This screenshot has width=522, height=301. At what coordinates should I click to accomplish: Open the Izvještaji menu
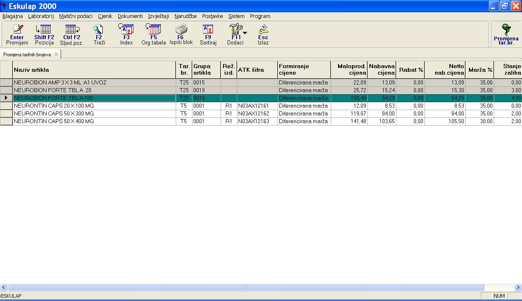point(159,16)
